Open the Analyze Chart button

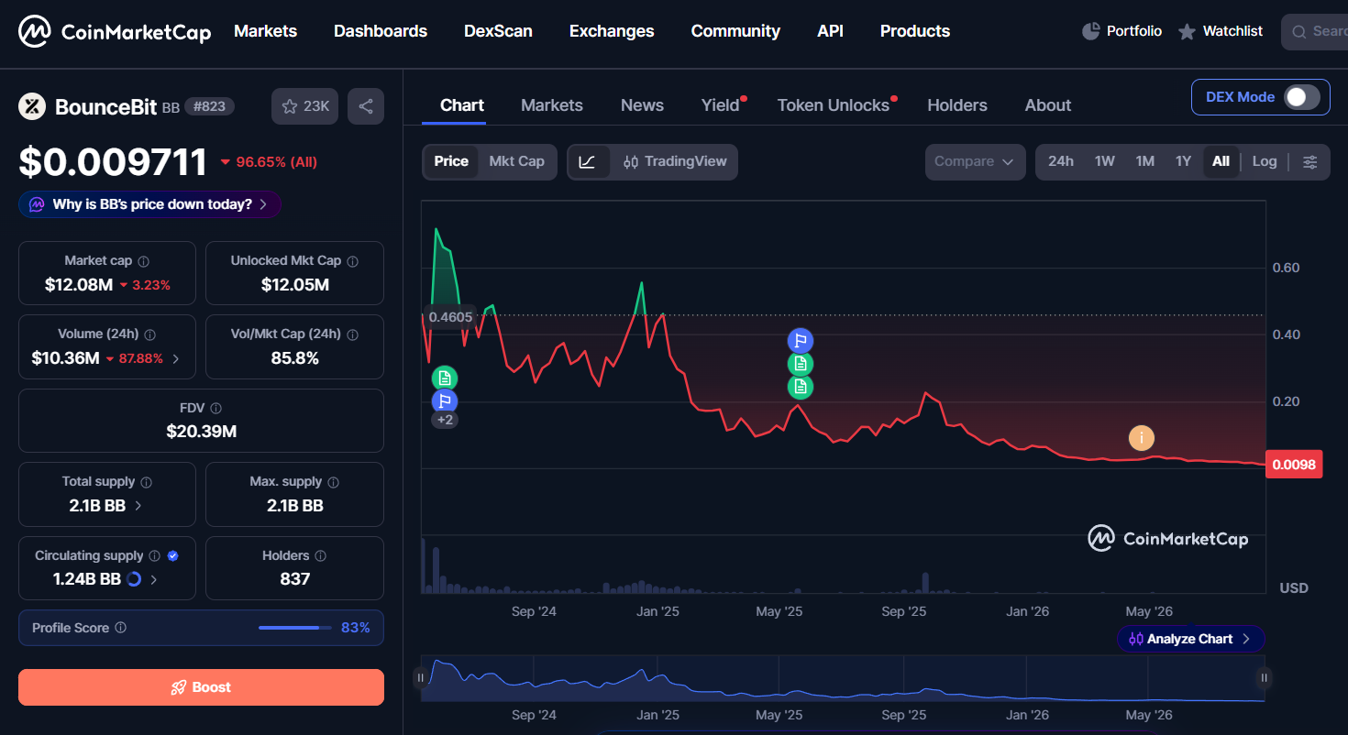(x=1190, y=639)
